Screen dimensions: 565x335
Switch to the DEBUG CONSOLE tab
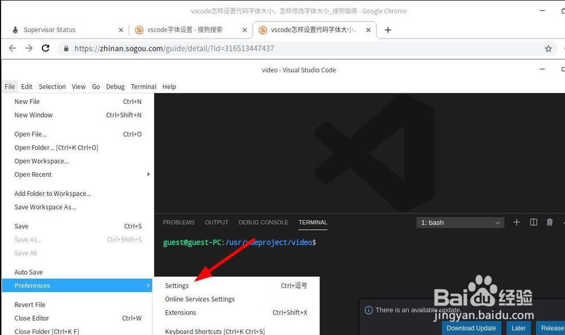pyautogui.click(x=263, y=222)
